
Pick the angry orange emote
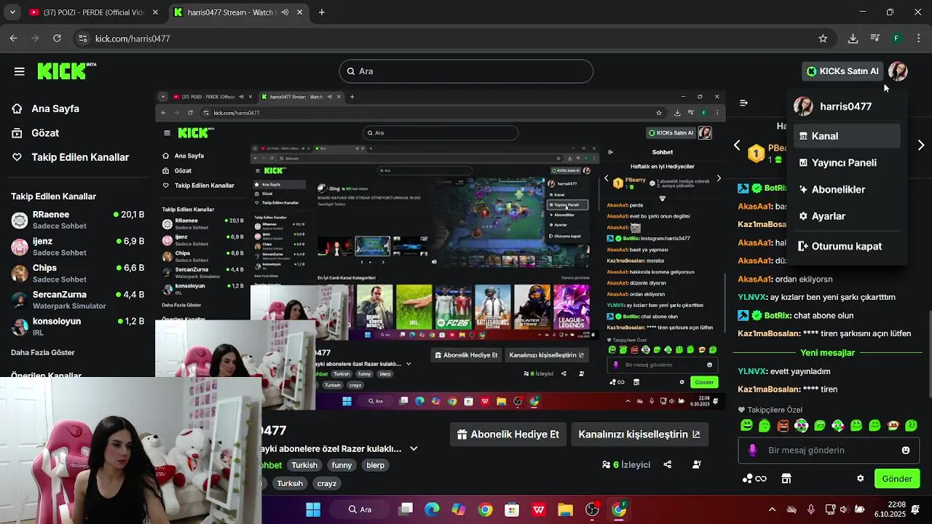tap(783, 425)
